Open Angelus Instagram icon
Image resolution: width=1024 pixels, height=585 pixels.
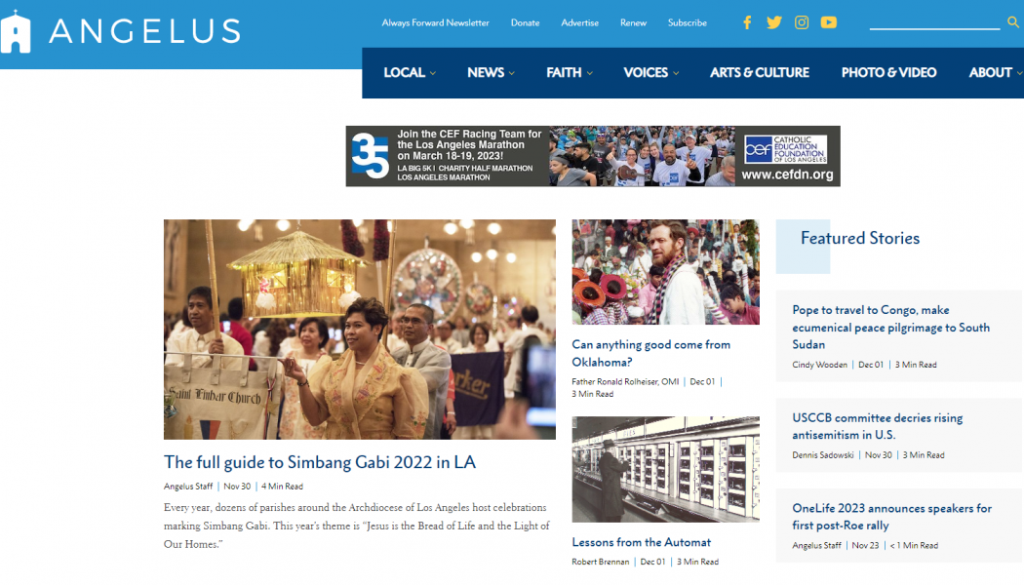pyautogui.click(x=802, y=22)
